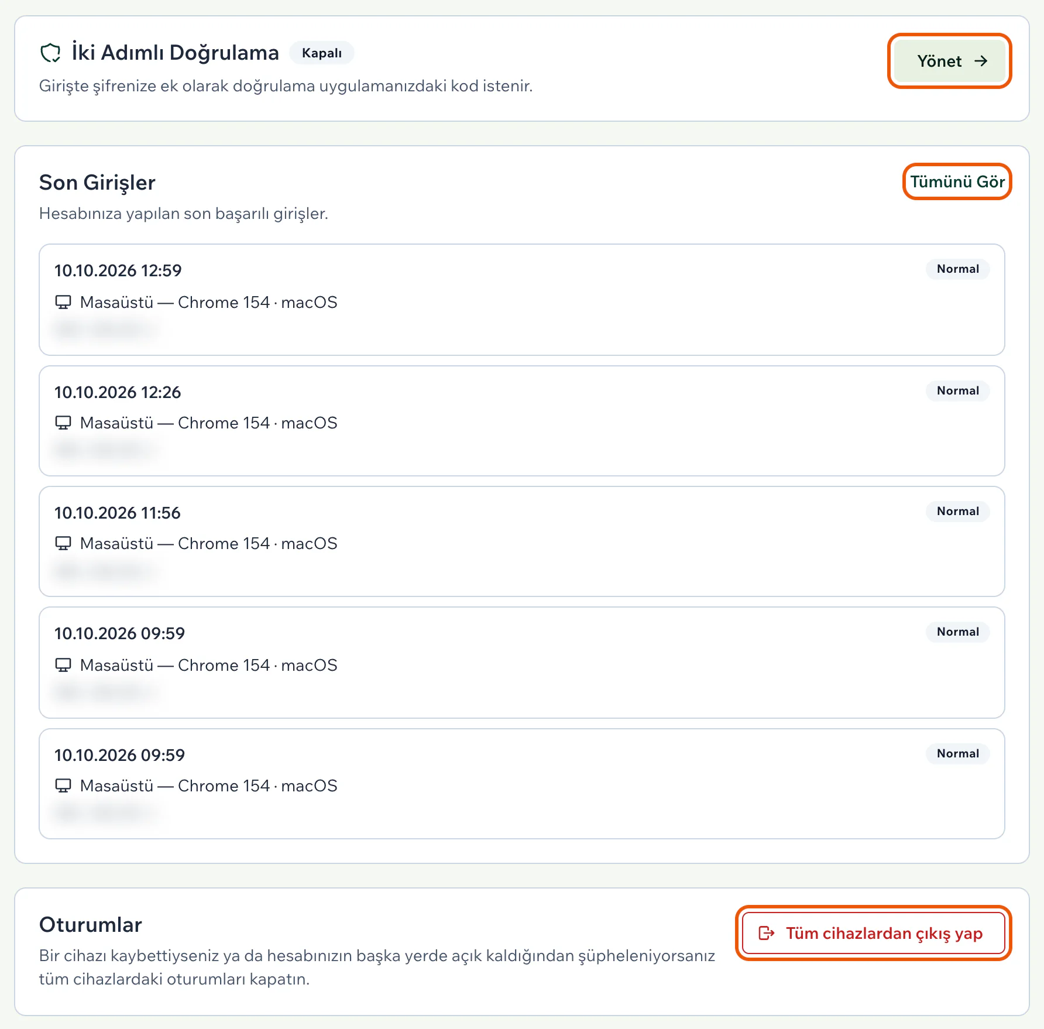Click the İki Adımlı Doğrulama title
The width and height of the screenshot is (1044, 1029).
(x=176, y=53)
